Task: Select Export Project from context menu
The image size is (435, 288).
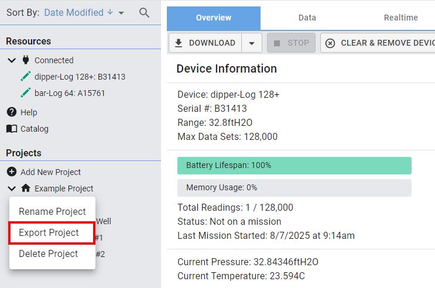Action: click(x=49, y=232)
